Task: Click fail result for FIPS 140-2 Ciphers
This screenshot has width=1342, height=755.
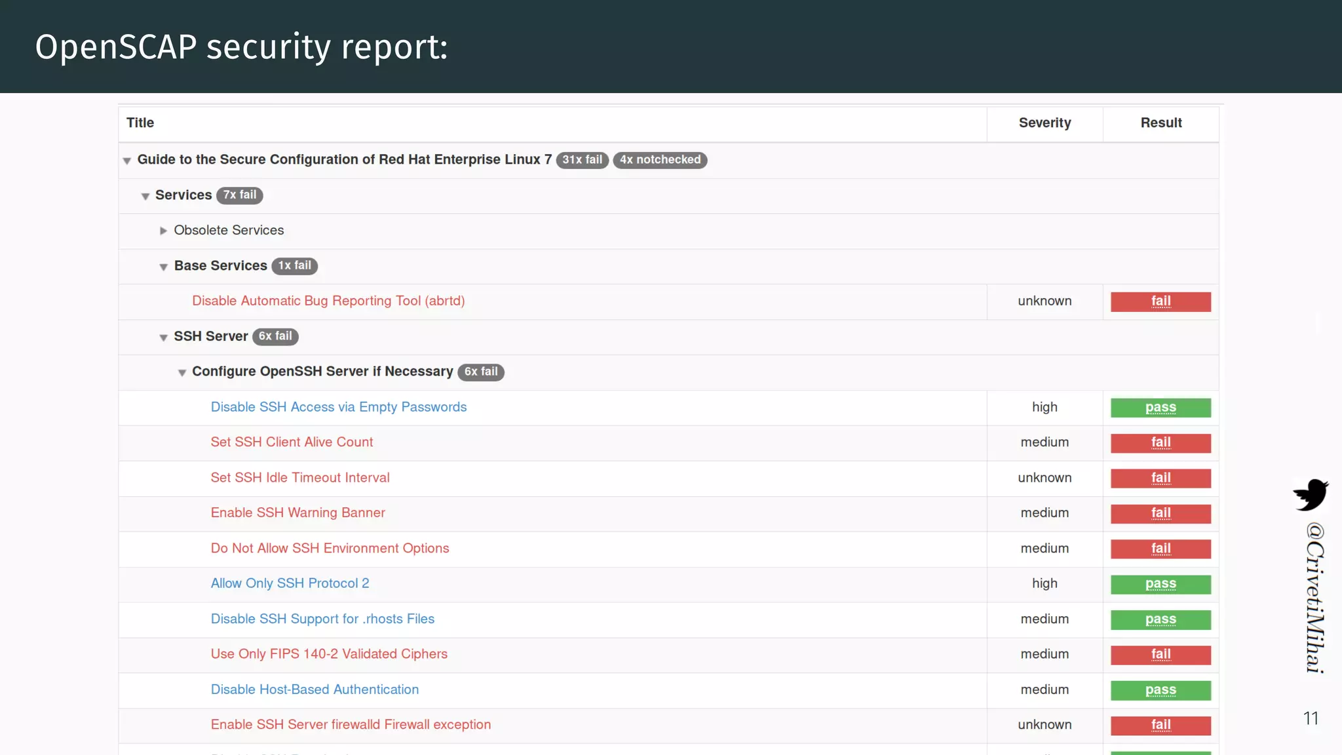Action: [x=1160, y=655]
